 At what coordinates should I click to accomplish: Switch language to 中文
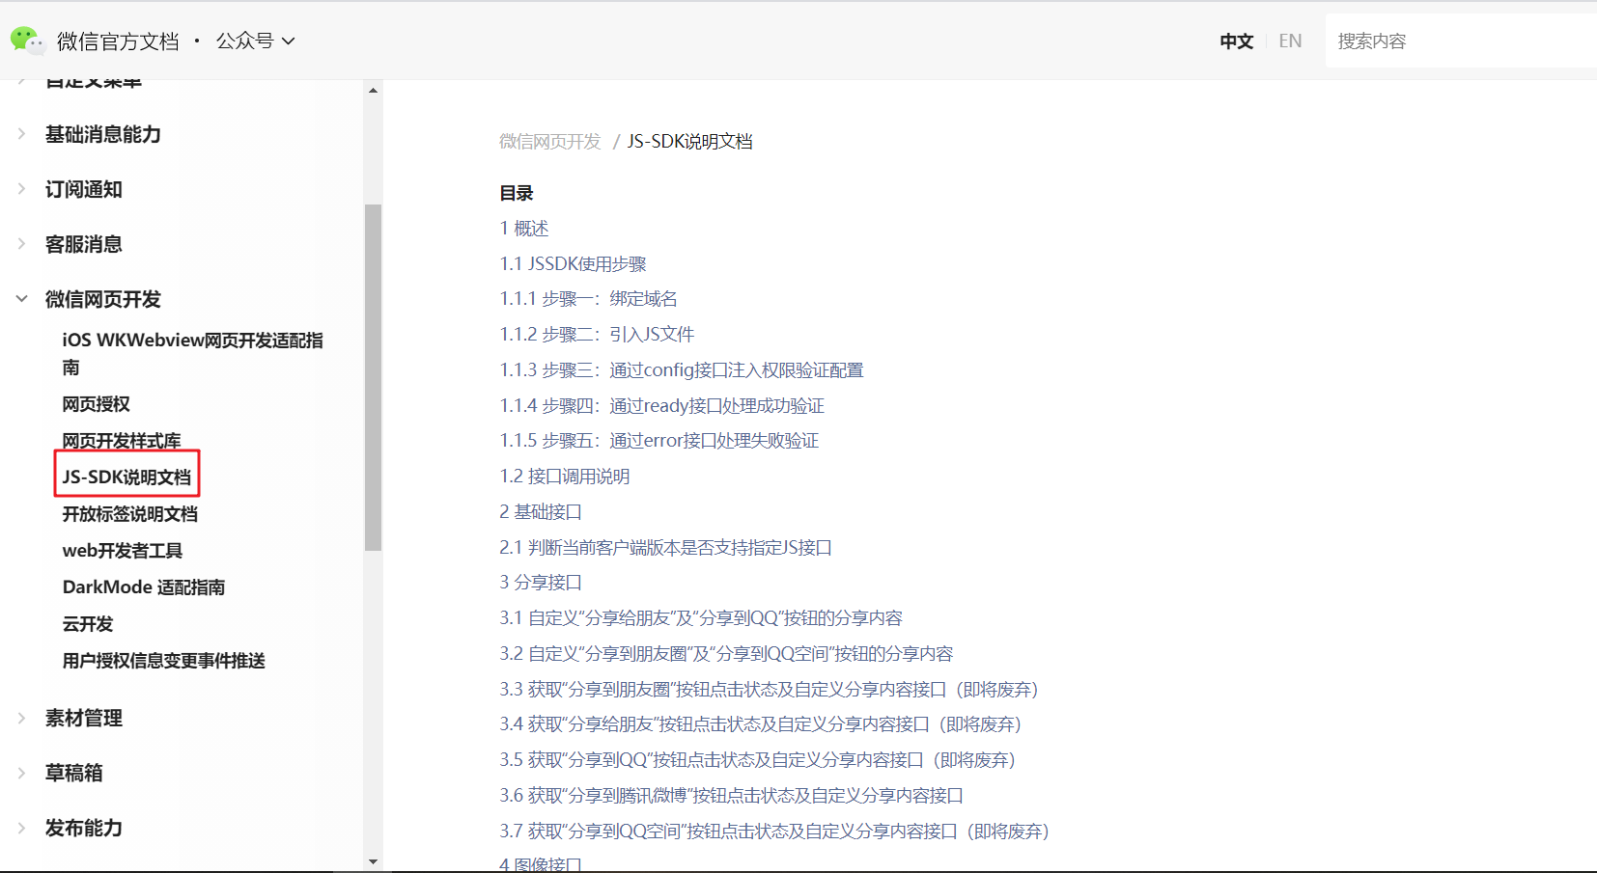(1236, 41)
